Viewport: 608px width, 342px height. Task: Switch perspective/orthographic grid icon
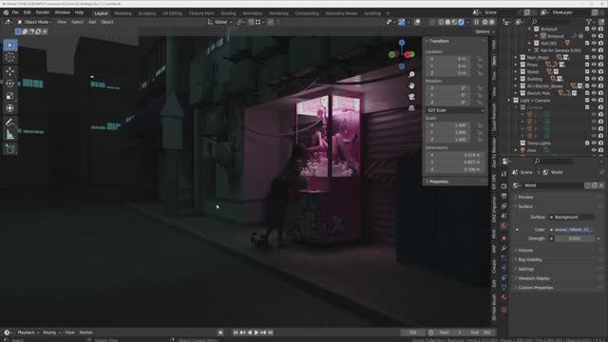click(411, 107)
